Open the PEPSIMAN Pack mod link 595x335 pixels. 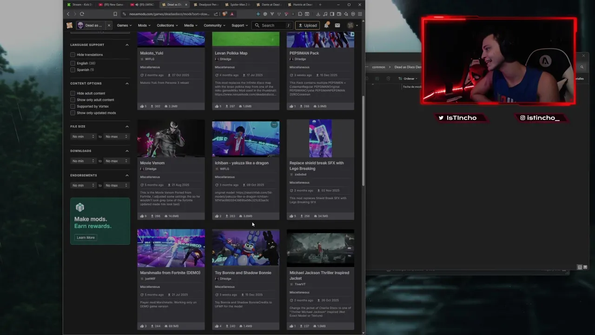(x=304, y=53)
